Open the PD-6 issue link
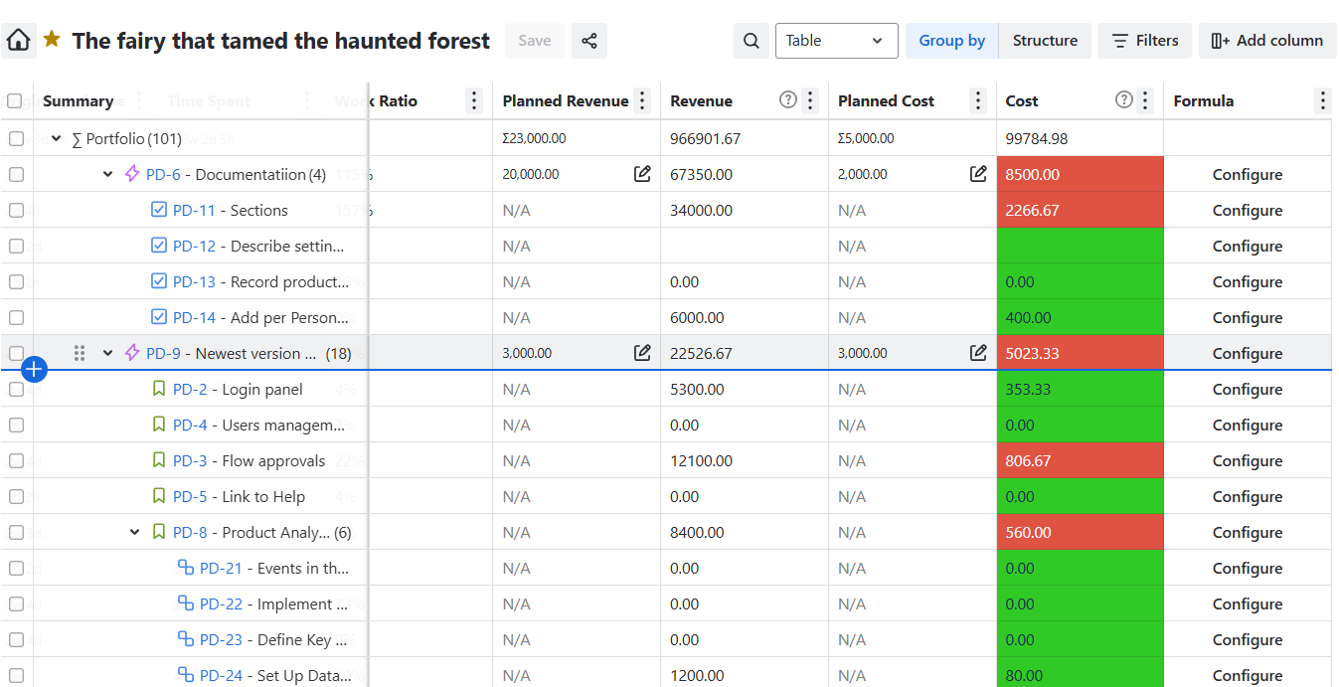This screenshot has height=687, width=1339. point(163,174)
